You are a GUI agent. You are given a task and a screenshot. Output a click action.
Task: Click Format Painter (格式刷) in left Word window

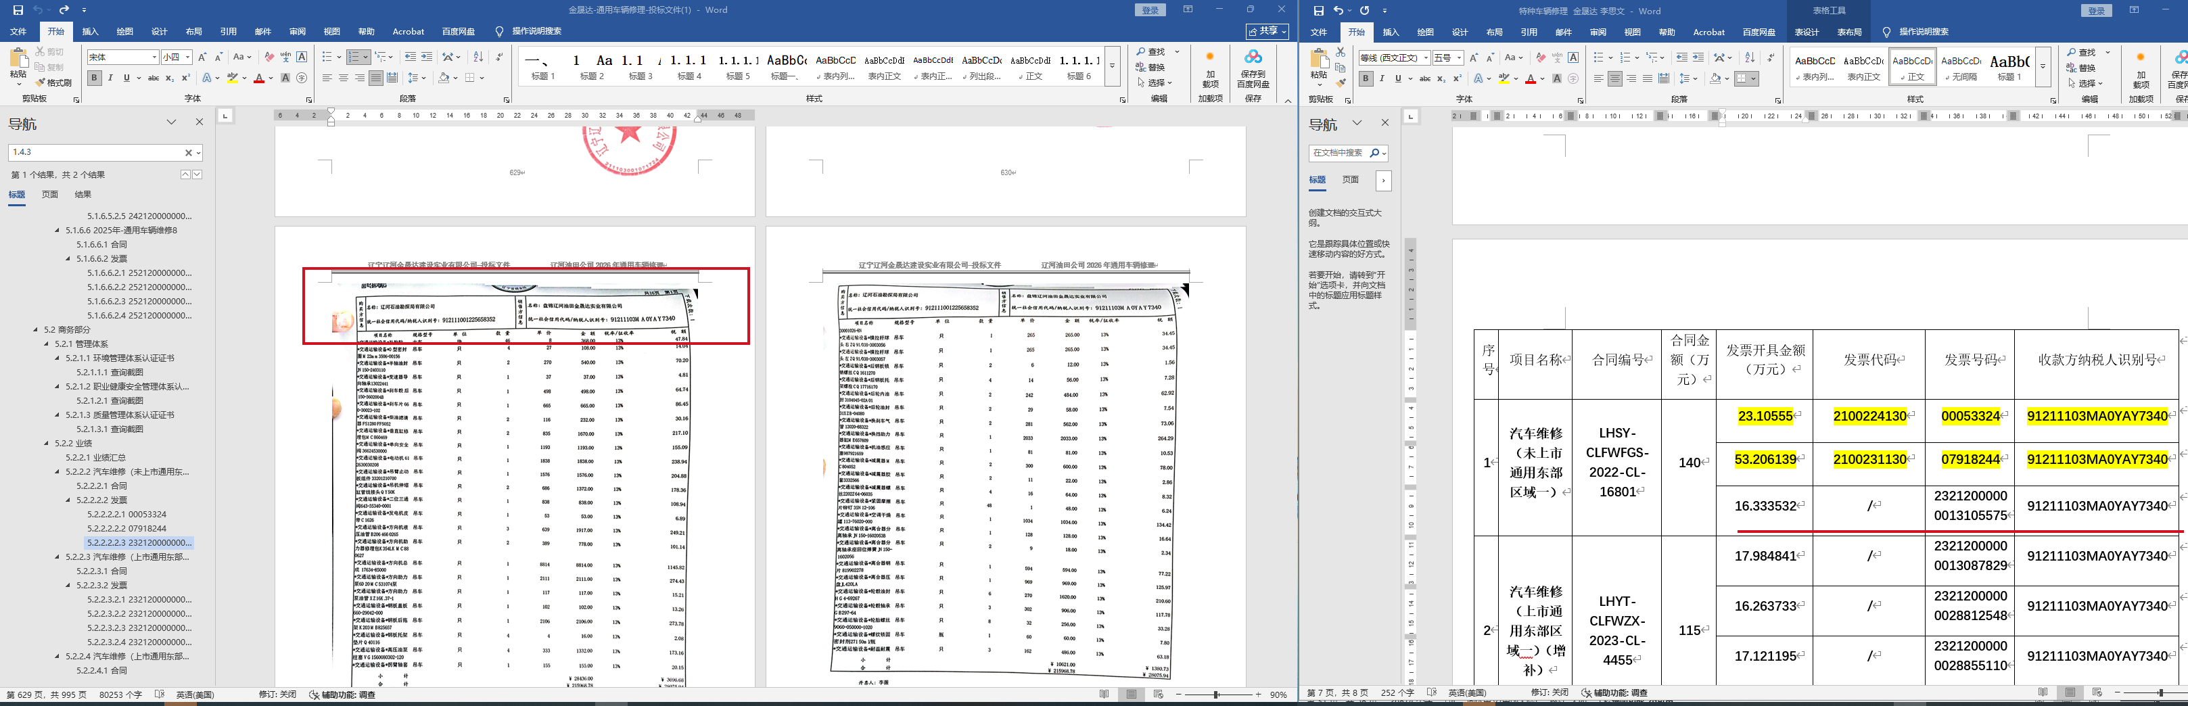[x=53, y=83]
